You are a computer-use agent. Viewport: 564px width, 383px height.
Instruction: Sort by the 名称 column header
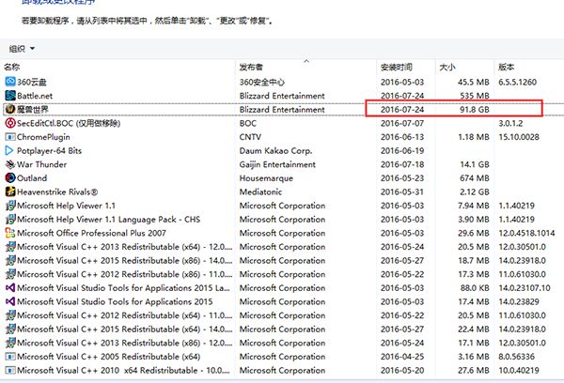(x=12, y=67)
